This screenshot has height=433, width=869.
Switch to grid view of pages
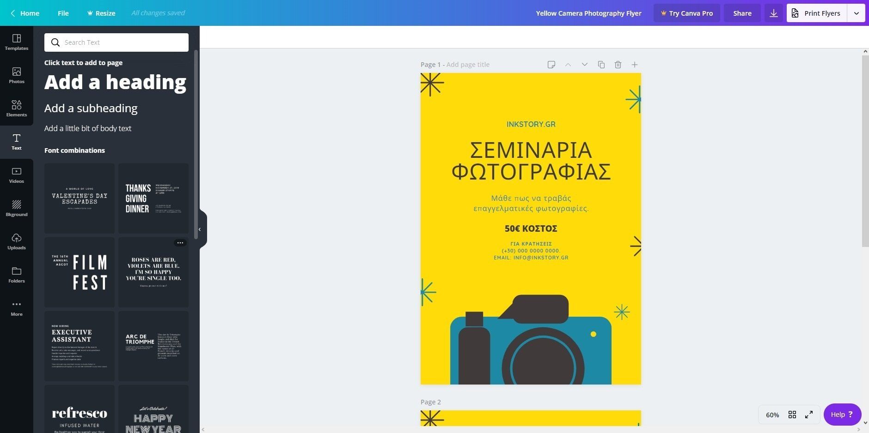[792, 415]
